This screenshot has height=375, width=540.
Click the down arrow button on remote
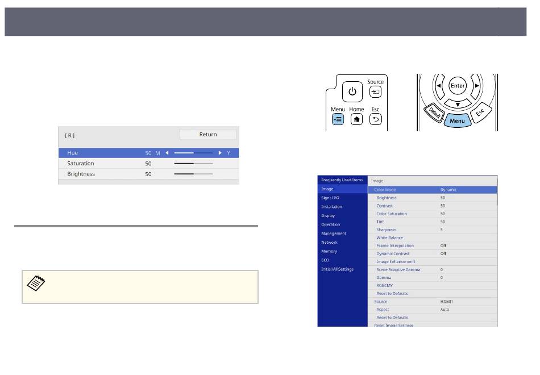coord(458,104)
